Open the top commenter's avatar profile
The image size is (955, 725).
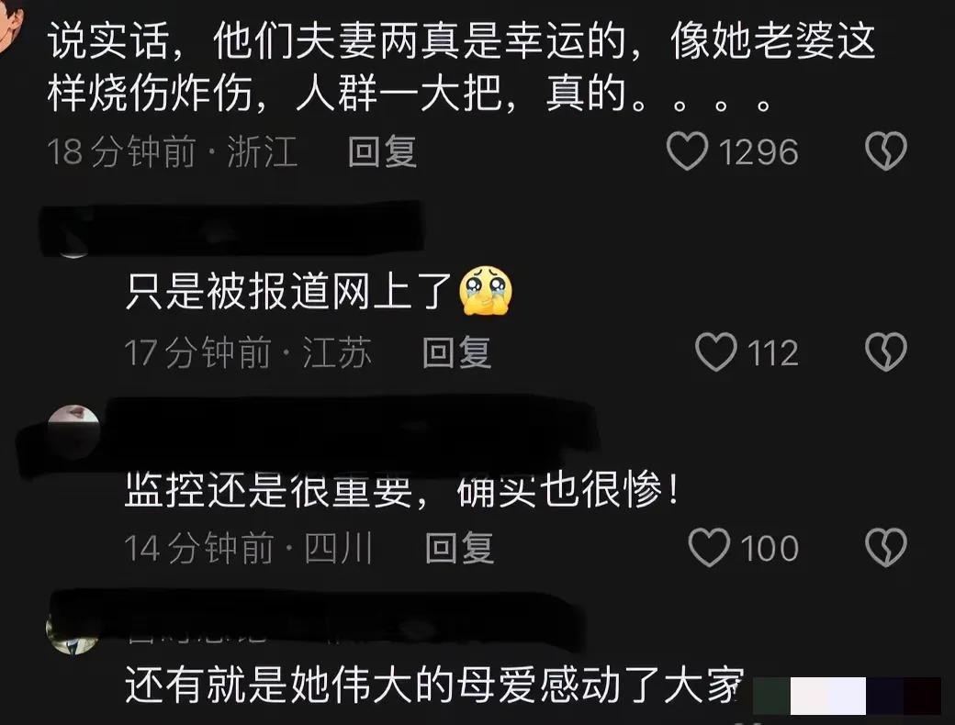(x=9, y=25)
